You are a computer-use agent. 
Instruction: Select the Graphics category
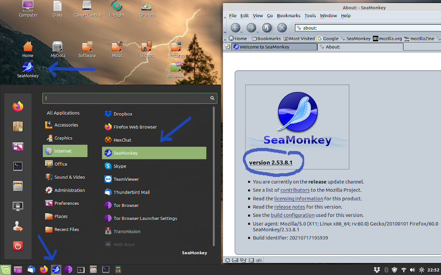[65, 138]
